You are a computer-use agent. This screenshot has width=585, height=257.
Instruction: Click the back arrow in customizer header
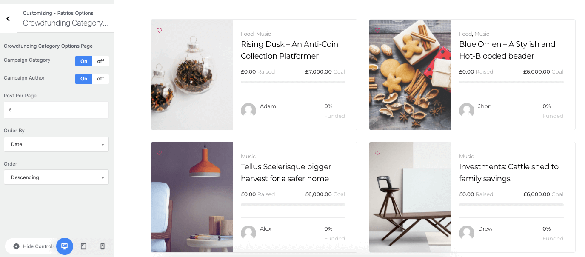[8, 19]
